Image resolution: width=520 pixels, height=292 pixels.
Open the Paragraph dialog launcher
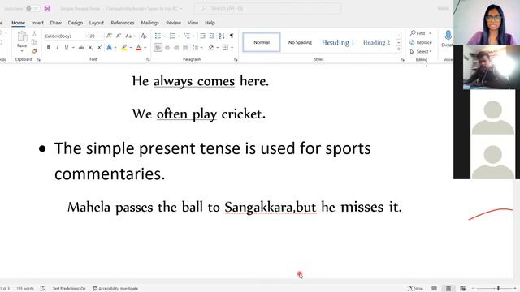236,59
